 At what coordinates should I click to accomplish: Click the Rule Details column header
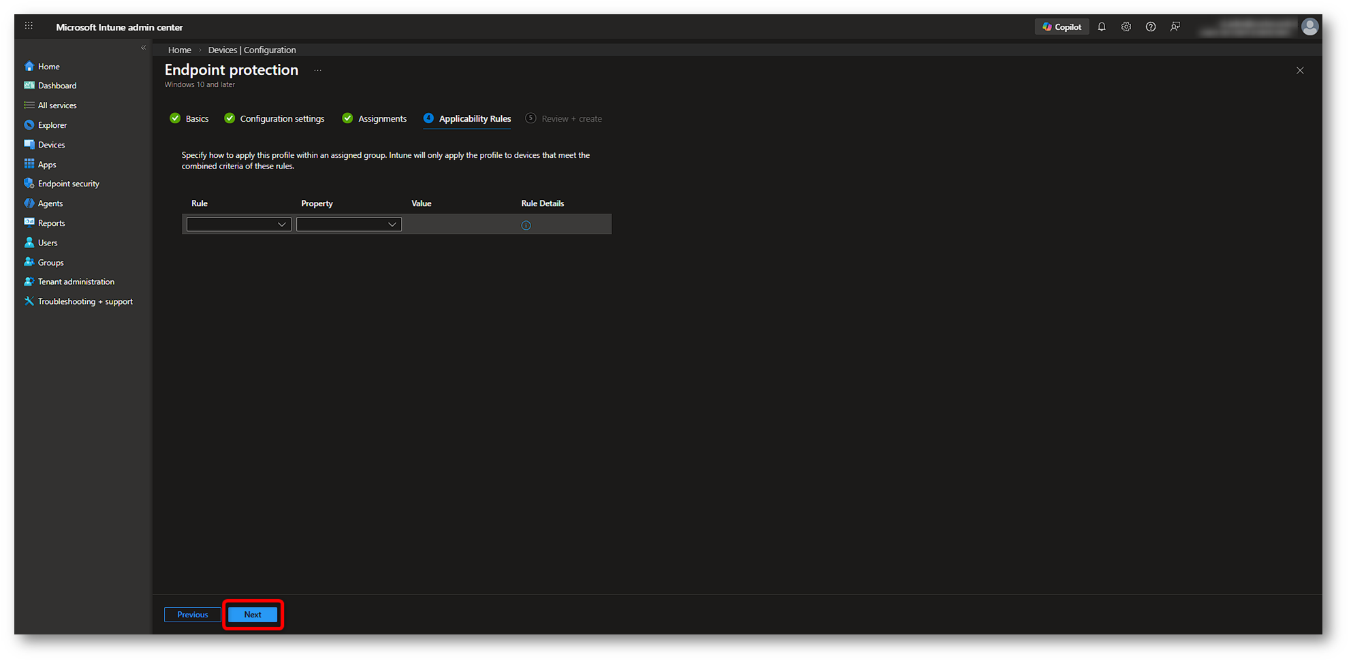coord(543,203)
